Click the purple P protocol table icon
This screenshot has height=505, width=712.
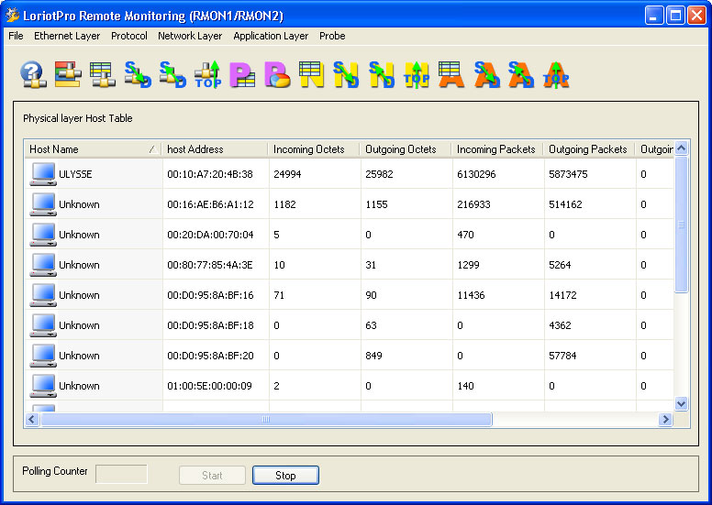click(242, 74)
